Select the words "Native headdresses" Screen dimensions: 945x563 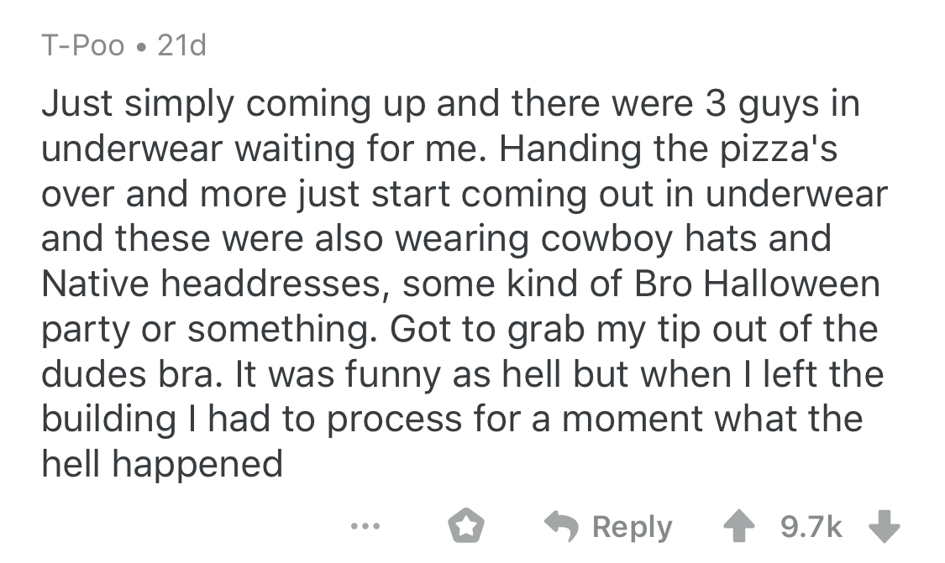[215, 284]
